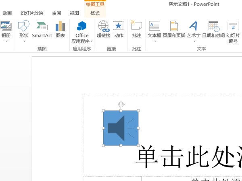Expand the 文本框 dropdown arrow

click(x=155, y=41)
